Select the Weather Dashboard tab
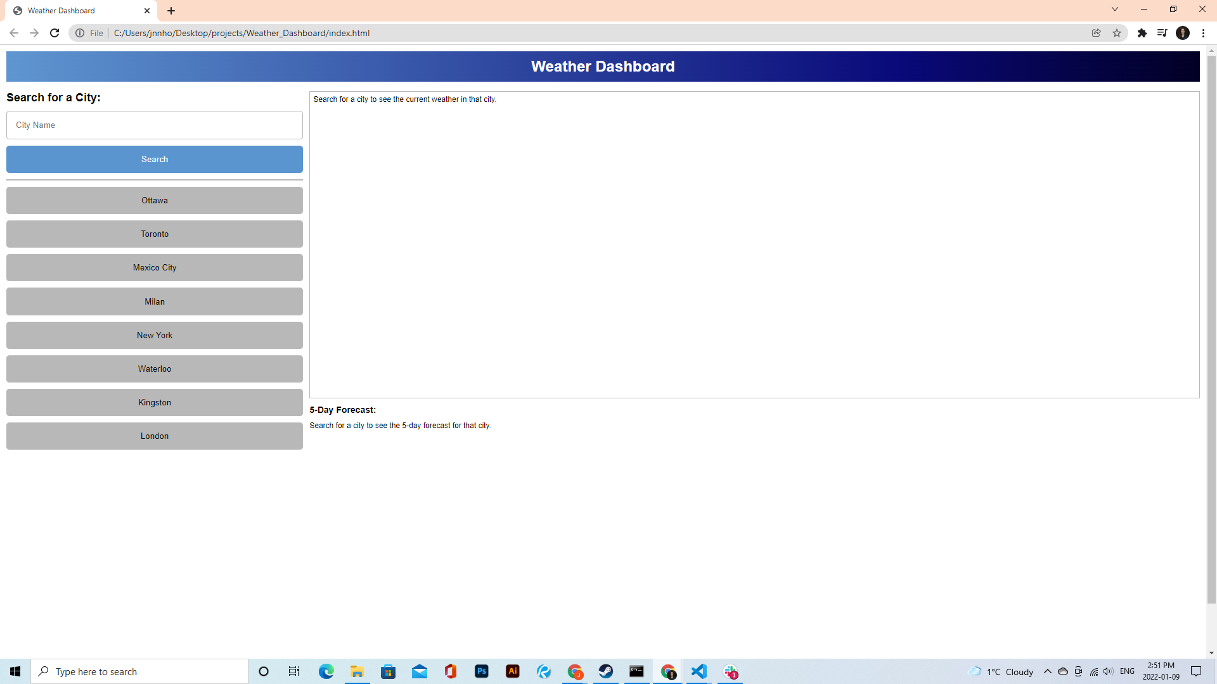 click(76, 11)
